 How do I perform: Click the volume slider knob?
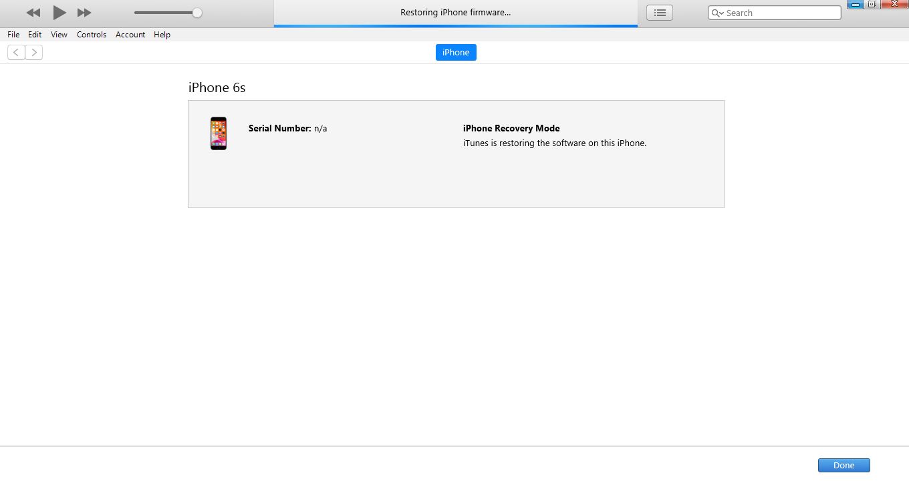point(197,13)
